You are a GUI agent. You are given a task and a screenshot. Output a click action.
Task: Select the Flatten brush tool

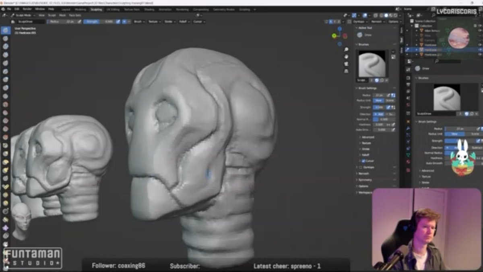(6, 113)
